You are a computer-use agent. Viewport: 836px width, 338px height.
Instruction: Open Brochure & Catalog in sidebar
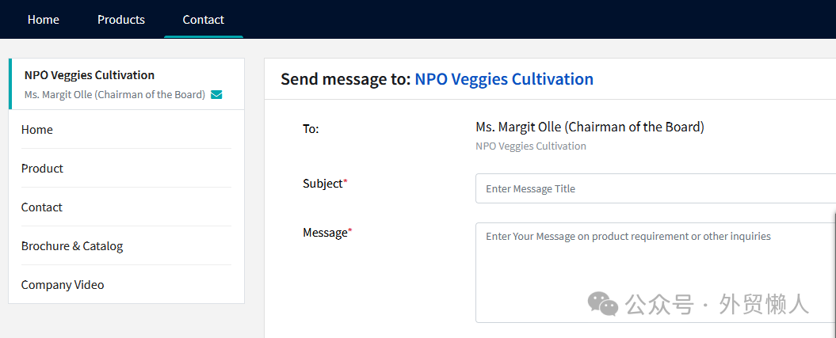[x=72, y=246]
